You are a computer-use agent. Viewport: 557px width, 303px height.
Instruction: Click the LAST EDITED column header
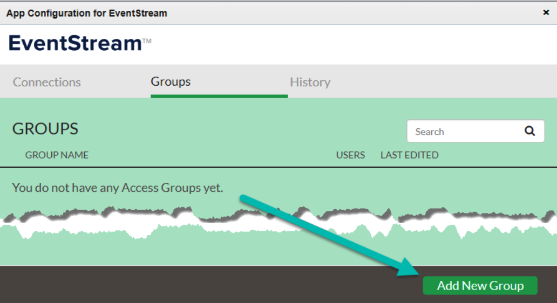[410, 155]
